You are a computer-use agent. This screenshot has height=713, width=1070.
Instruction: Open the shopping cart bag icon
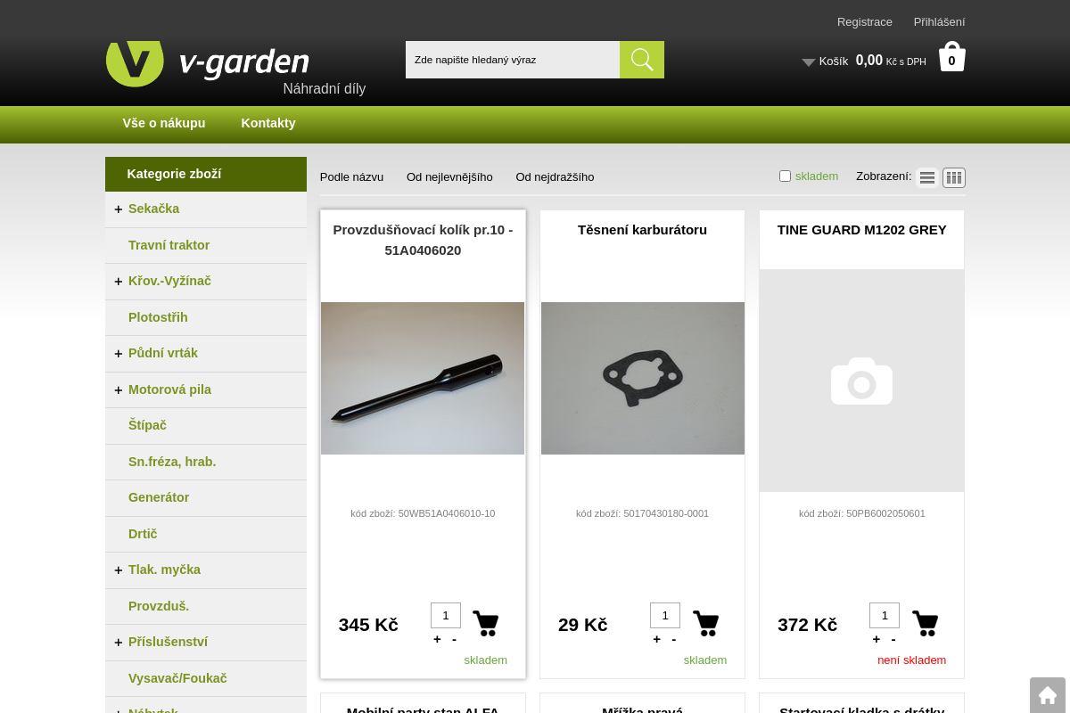pos(951,55)
